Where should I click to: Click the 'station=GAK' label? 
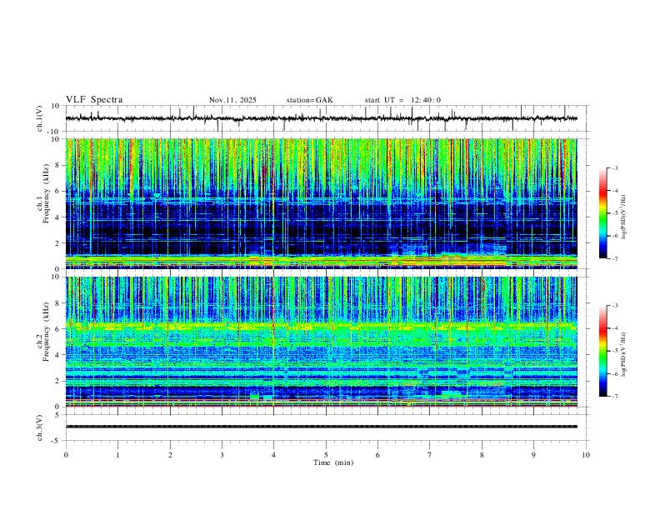(309, 100)
